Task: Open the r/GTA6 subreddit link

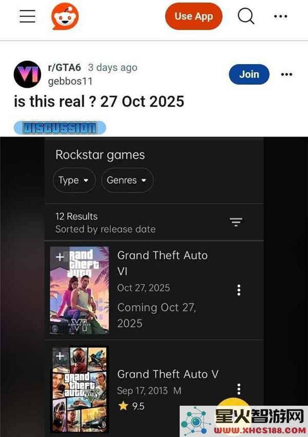Action: pyautogui.click(x=65, y=67)
